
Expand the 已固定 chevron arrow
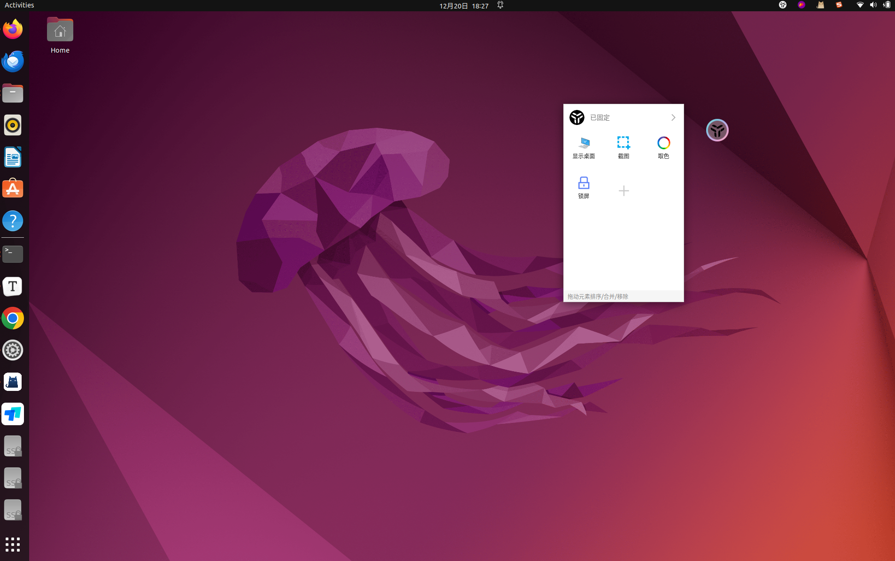[673, 117]
